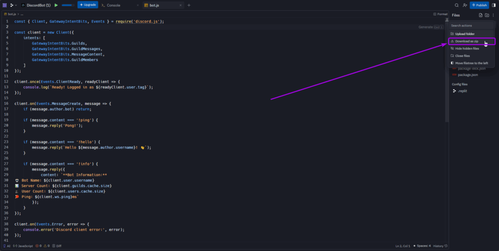Click the invite collaborator icon
This screenshot has height=251, width=499.
click(465, 5)
